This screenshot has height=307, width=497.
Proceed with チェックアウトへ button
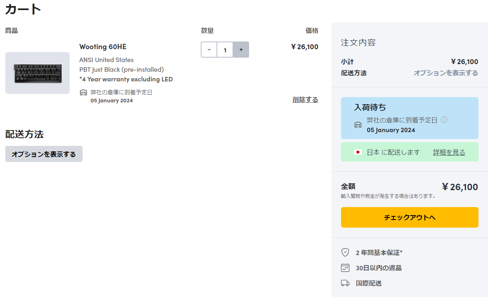[410, 218]
